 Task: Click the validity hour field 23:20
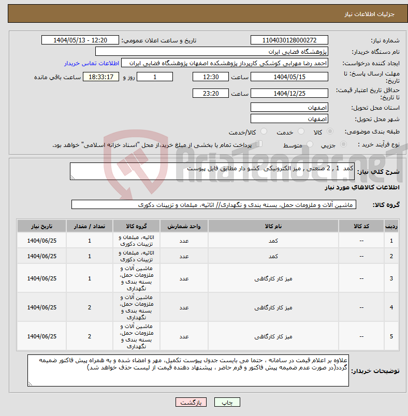pyautogui.click(x=211, y=93)
